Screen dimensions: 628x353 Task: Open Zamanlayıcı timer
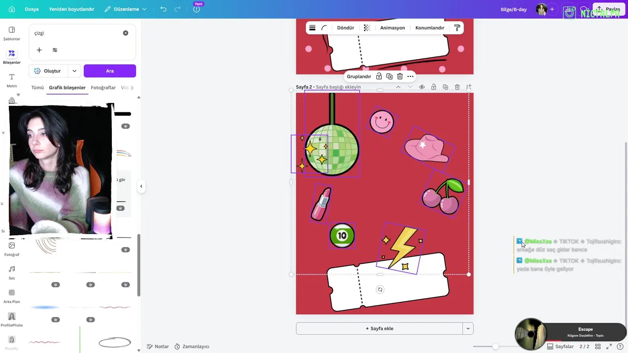(192, 347)
